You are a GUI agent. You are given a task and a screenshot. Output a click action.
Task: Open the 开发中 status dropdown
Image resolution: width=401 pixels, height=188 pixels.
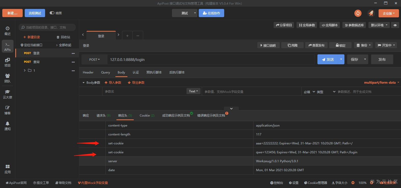386,45
